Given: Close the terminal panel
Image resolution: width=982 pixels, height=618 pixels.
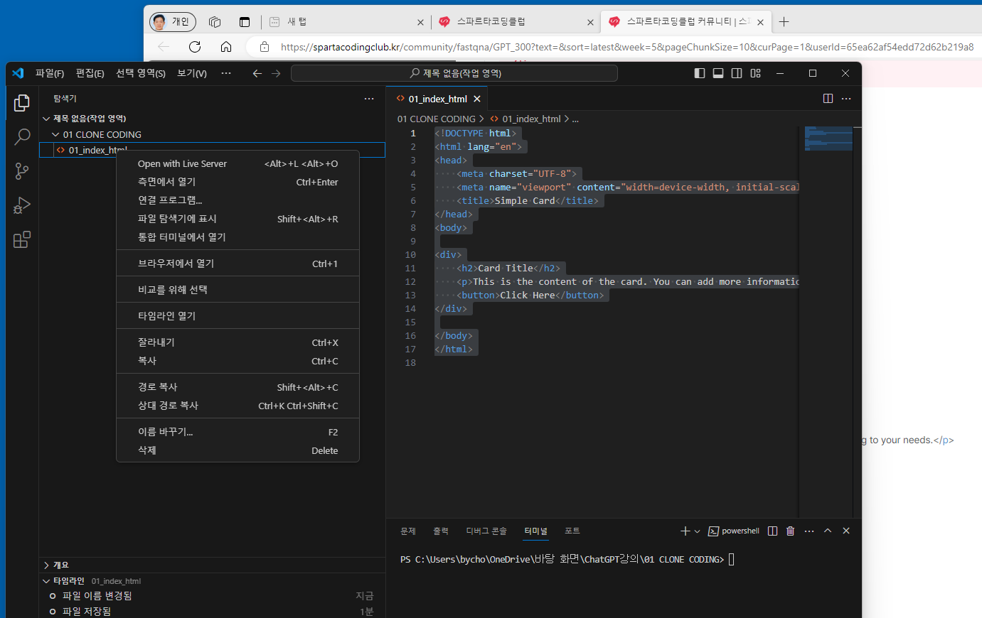Looking at the screenshot, I should coord(846,531).
